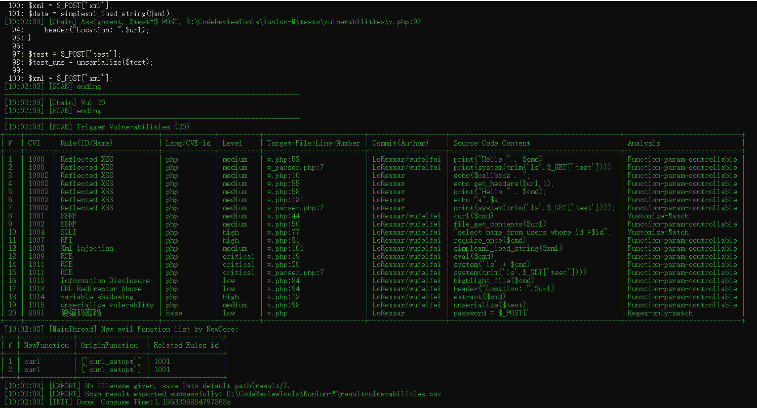757x408 pixels.
Task: Click the "OriginFunction" column header
Action: [109, 345]
